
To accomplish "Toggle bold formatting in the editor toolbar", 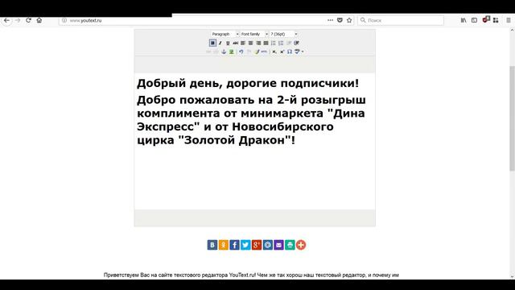I will pyautogui.click(x=212, y=43).
